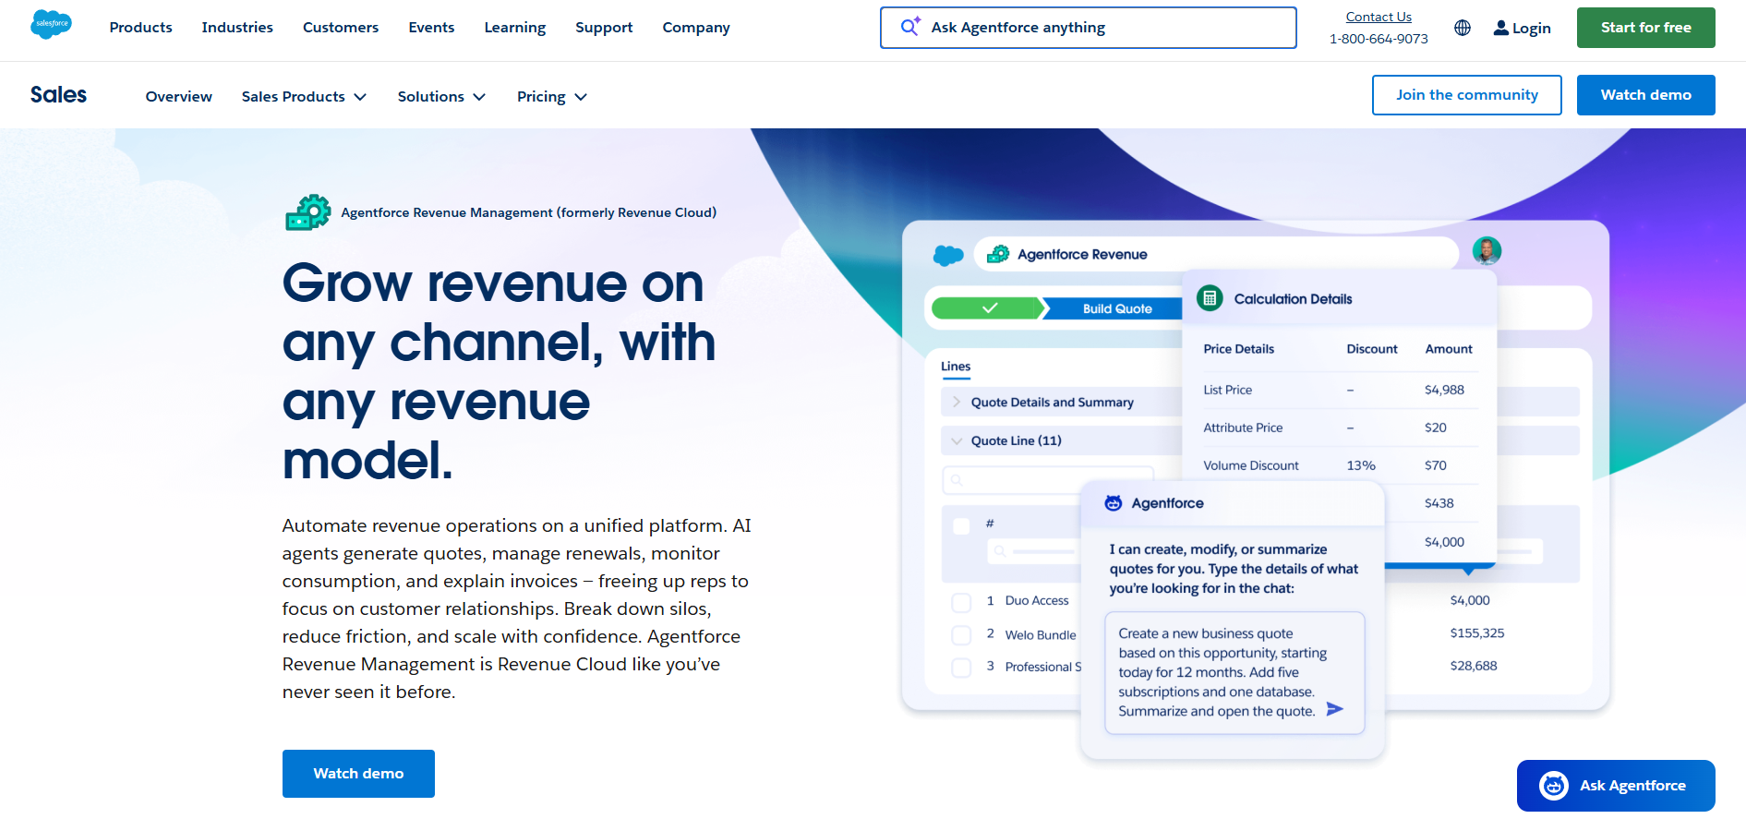The height and width of the screenshot is (831, 1746).
Task: Click the Salesforce cloud icon in mockup header
Action: click(948, 255)
